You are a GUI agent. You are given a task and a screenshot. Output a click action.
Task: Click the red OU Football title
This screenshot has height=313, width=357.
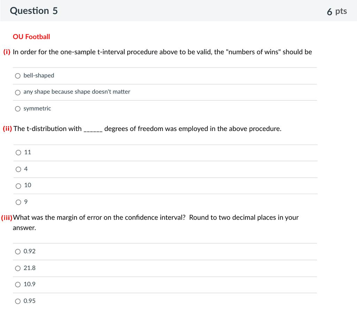tap(31, 37)
